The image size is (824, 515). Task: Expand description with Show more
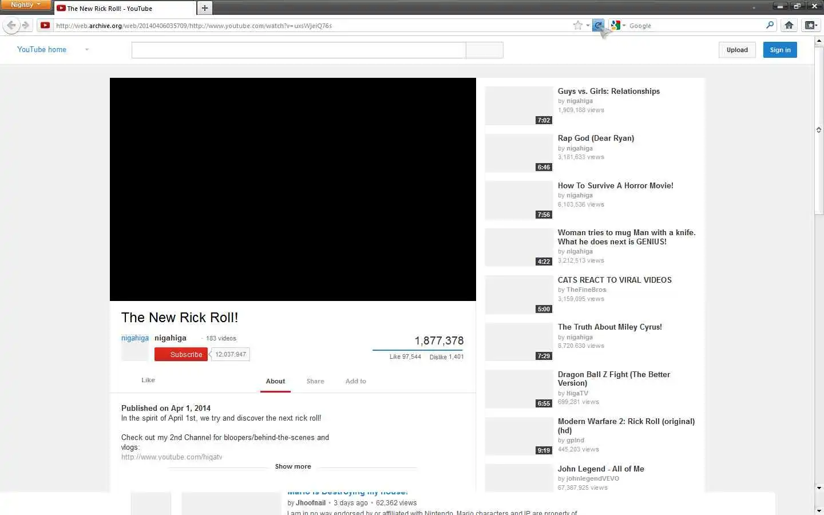(293, 466)
